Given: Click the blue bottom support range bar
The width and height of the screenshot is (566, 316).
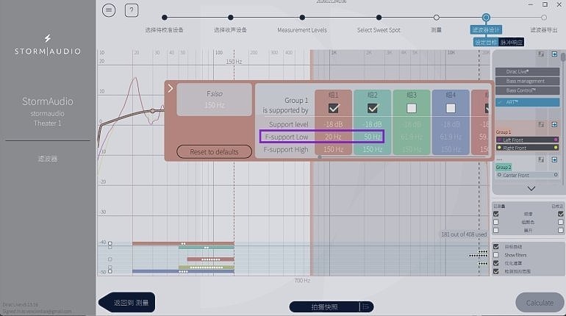Looking at the screenshot, I should [183, 271].
